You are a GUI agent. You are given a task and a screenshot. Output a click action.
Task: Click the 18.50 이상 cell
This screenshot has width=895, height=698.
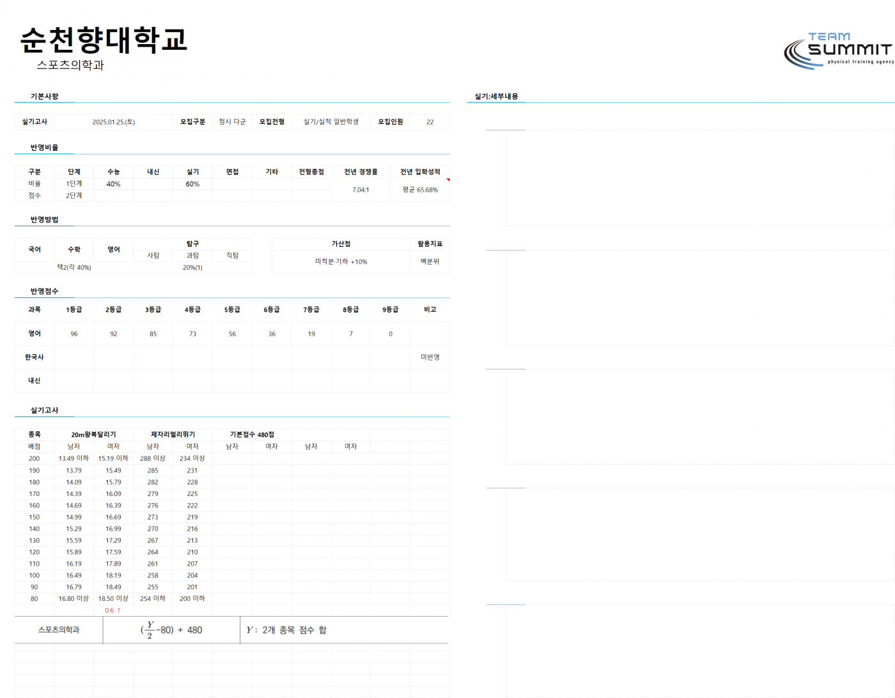tap(114, 599)
